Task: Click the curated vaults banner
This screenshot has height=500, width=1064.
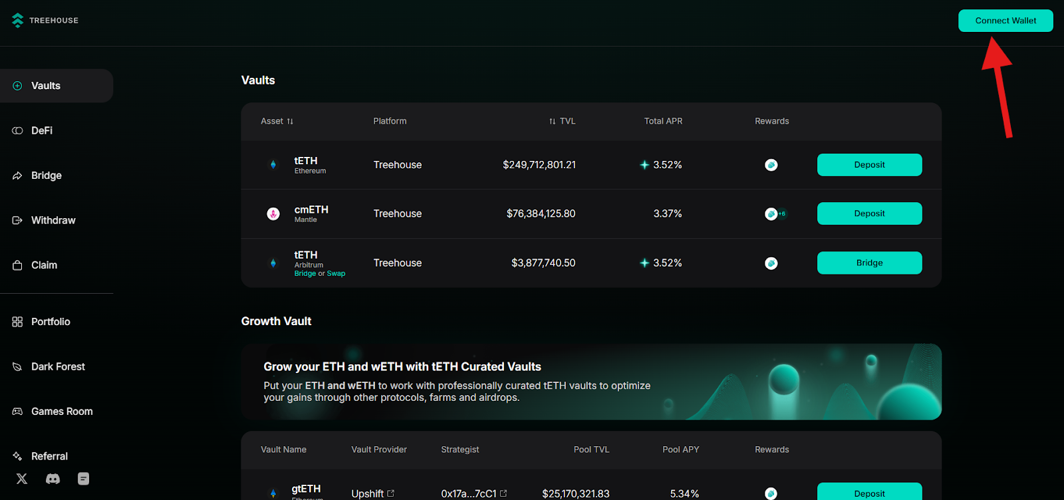Action: coord(591,382)
